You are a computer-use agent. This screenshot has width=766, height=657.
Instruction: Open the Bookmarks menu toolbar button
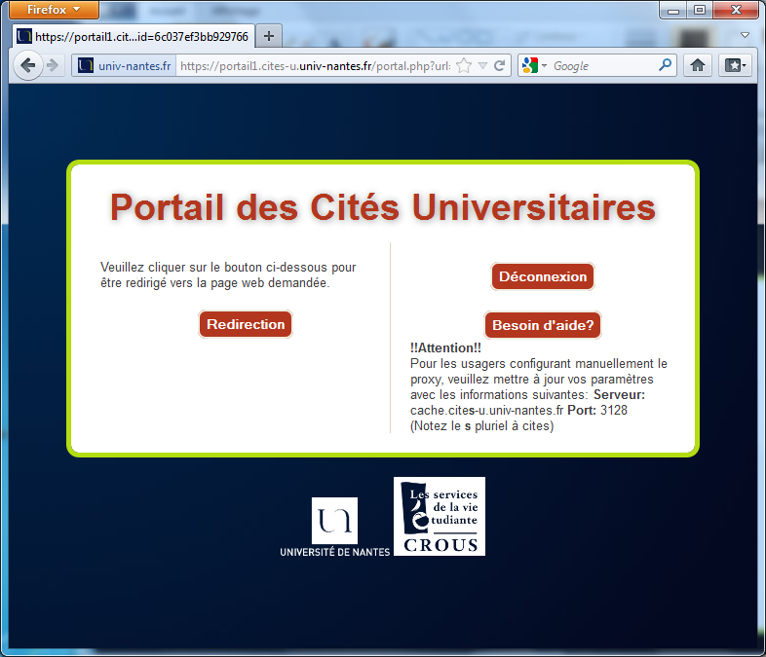[x=734, y=66]
